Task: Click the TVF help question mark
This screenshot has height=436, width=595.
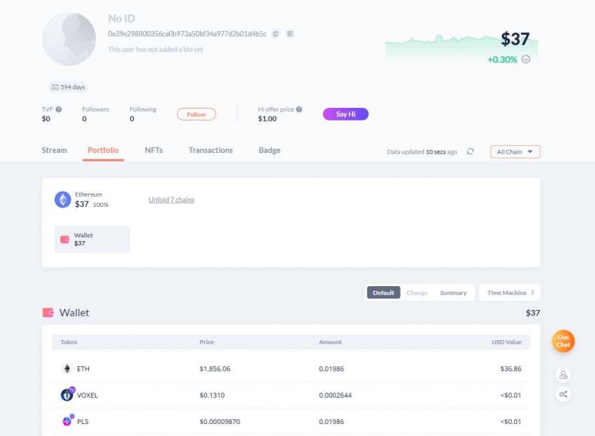Action: pos(59,109)
